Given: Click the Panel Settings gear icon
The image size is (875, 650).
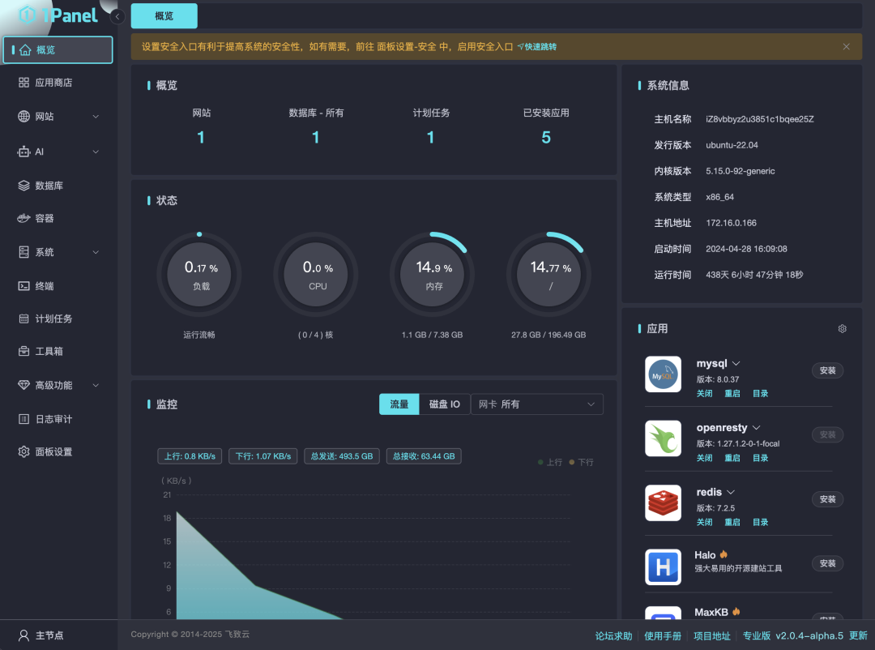Looking at the screenshot, I should (23, 451).
